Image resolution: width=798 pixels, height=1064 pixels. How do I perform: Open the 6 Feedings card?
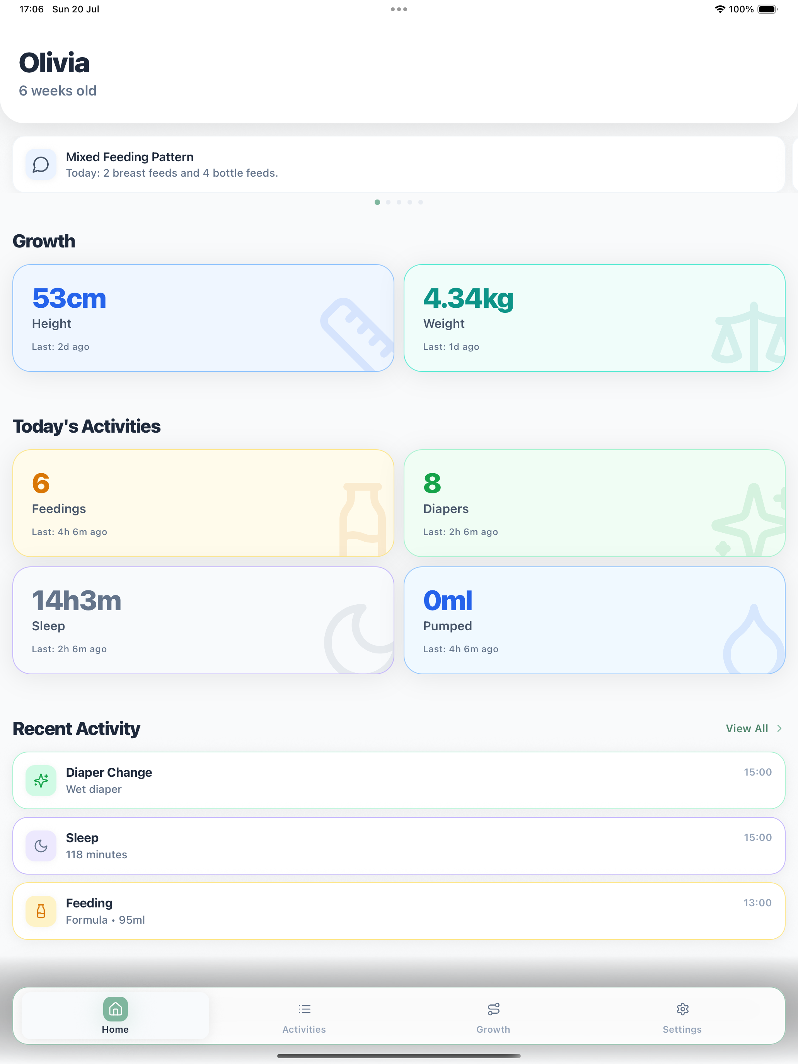203,503
